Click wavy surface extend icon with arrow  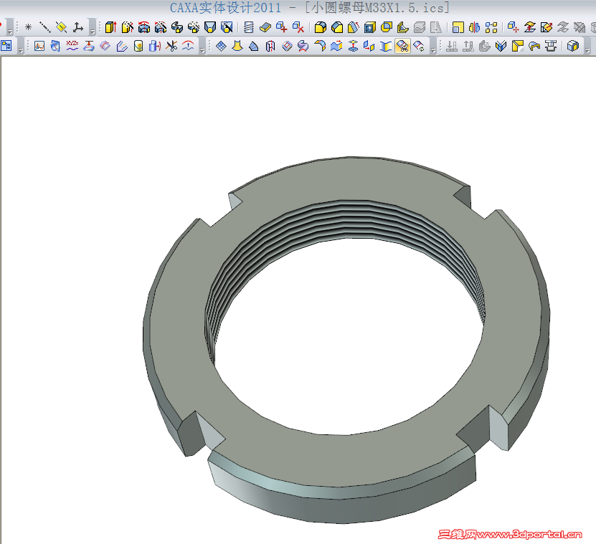click(x=337, y=46)
